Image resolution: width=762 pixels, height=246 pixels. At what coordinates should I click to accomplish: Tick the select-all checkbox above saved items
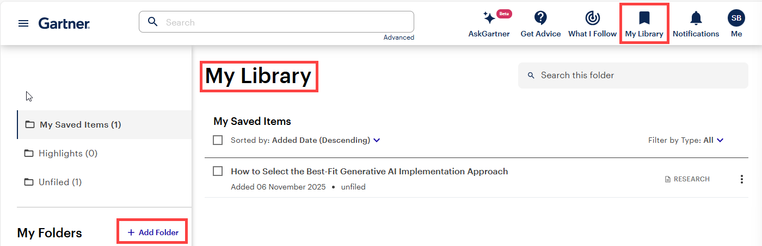click(x=218, y=140)
